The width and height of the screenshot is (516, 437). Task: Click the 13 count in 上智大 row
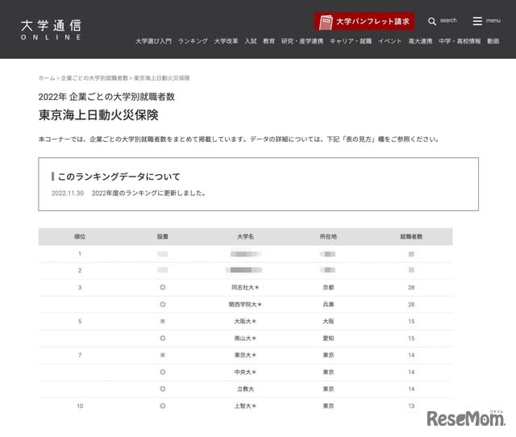pyautogui.click(x=411, y=406)
